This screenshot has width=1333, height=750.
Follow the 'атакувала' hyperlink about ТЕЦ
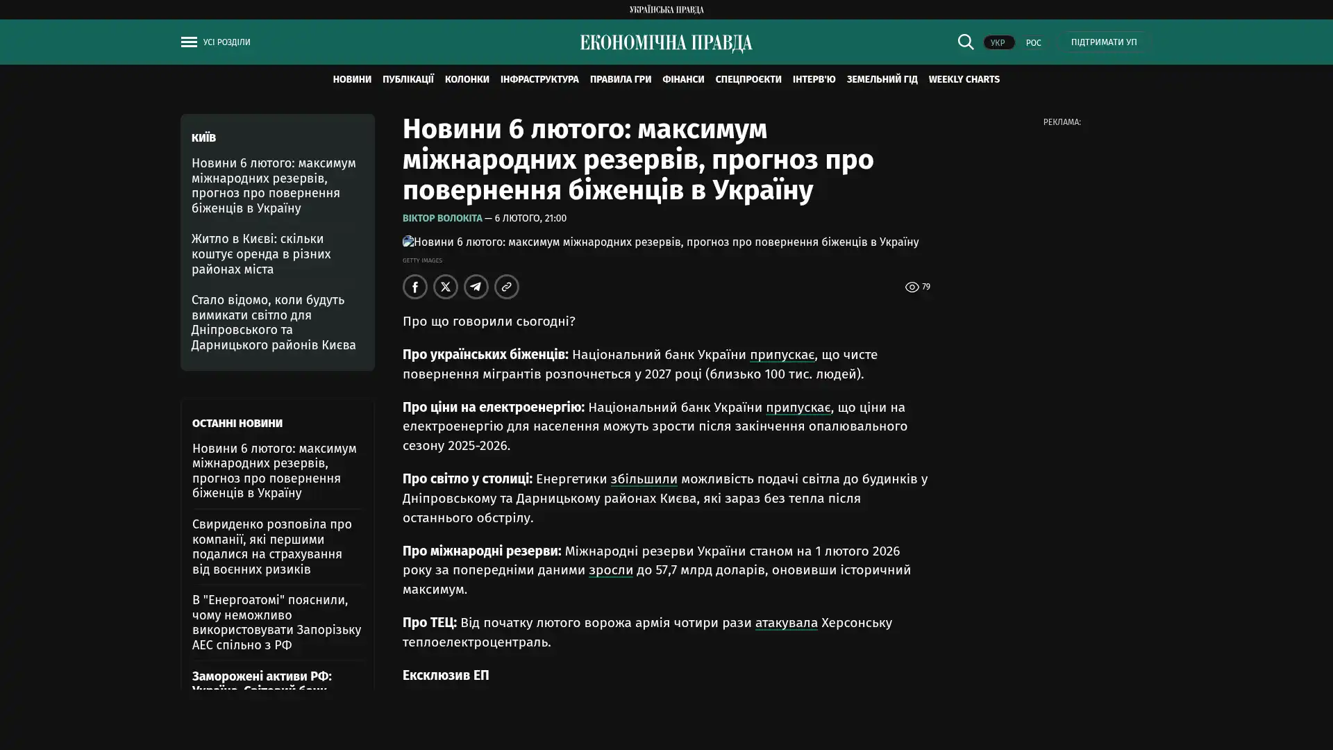[x=786, y=623]
